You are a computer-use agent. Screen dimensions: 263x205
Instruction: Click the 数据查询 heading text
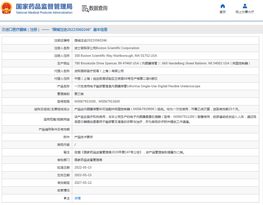pyautogui.click(x=98, y=8)
